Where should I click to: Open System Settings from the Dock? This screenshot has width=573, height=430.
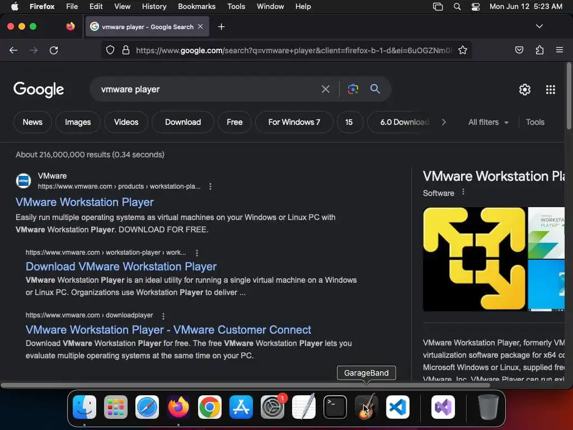coord(273,407)
